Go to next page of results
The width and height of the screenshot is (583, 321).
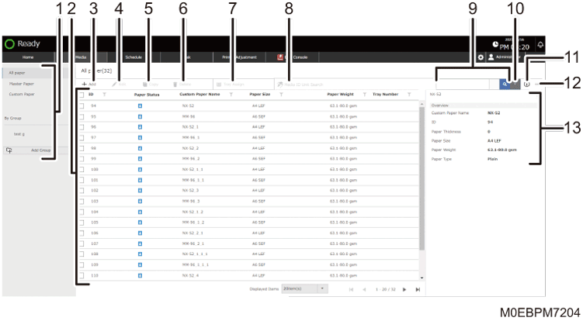[x=404, y=289]
